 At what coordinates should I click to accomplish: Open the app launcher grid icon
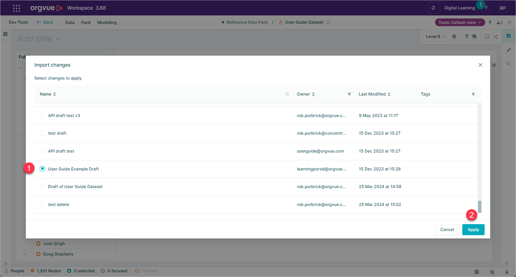tap(17, 8)
